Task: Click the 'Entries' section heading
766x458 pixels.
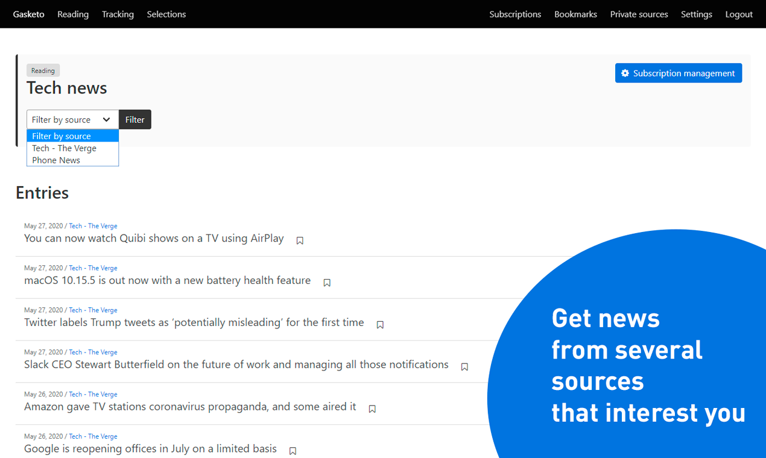Action: coord(42,193)
